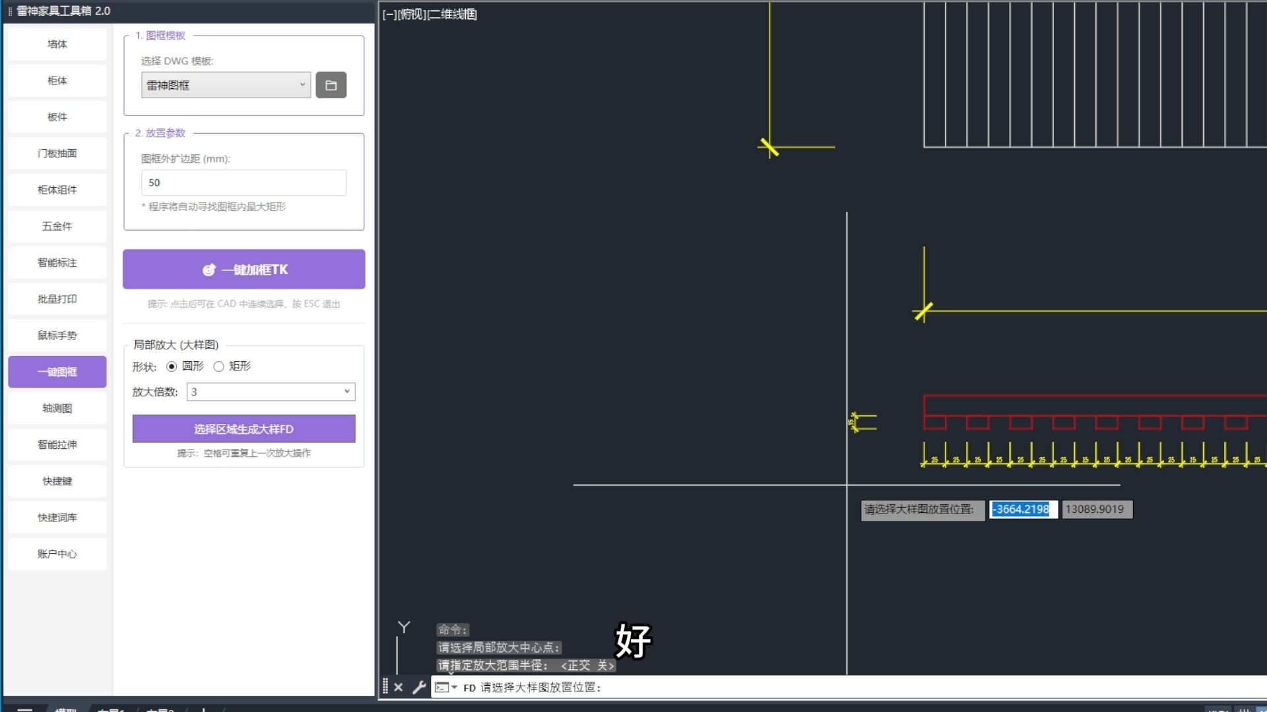Click the command prompt history icon
Image resolution: width=1267 pixels, height=712 pixels.
442,687
